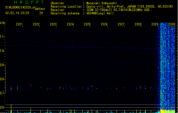This screenshot has height=113, width=178.
Task: Click the 0.8 frequency axis label
Action: pos(2,79)
